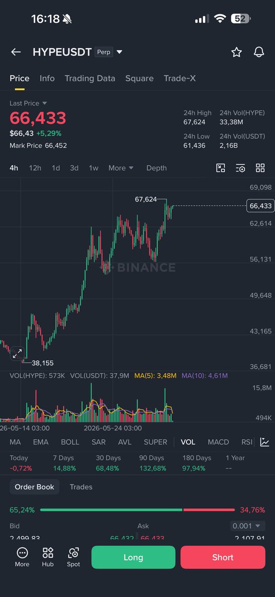Open the 0.001 order book precision dropdown

[x=248, y=526]
